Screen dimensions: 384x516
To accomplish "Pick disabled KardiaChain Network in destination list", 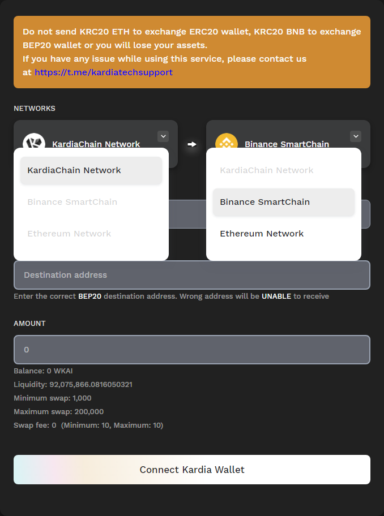I will [x=284, y=170].
